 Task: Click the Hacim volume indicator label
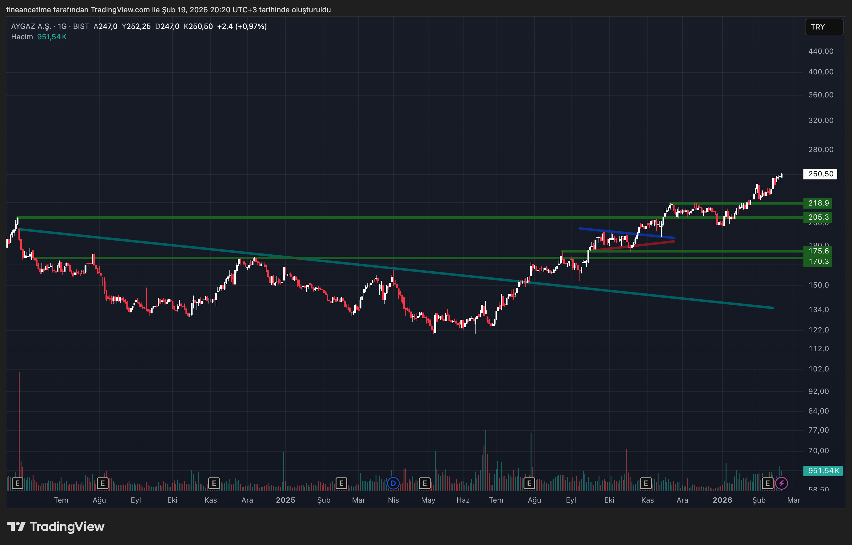coord(22,37)
